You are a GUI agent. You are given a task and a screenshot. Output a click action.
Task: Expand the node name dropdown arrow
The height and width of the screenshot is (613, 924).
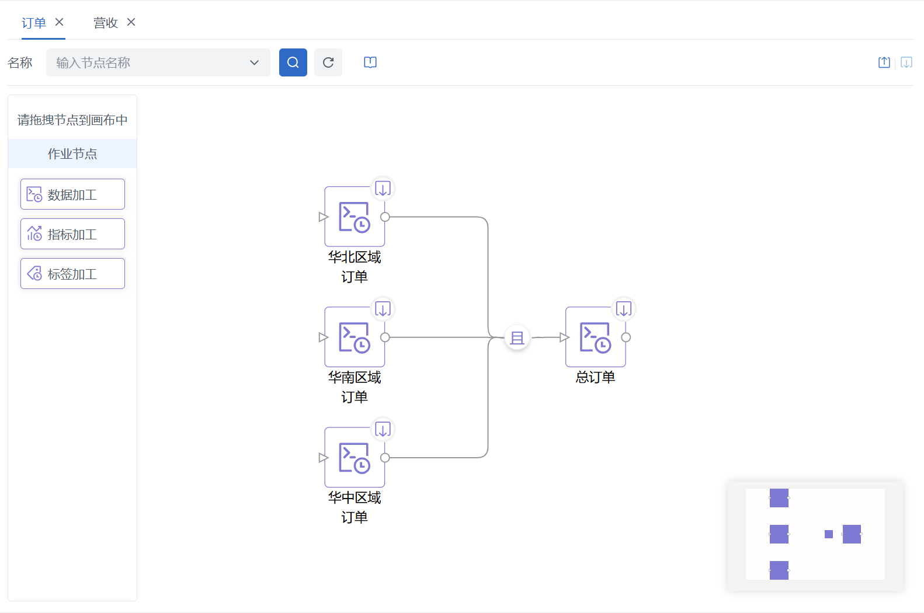pyautogui.click(x=254, y=62)
